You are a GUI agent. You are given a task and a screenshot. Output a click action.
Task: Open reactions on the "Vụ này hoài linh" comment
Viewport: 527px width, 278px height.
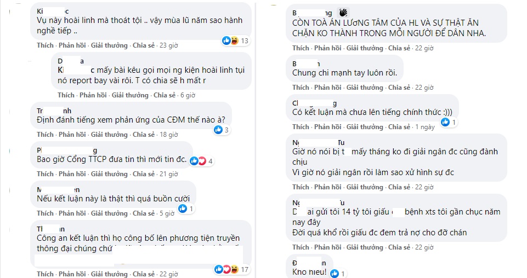pos(234,40)
